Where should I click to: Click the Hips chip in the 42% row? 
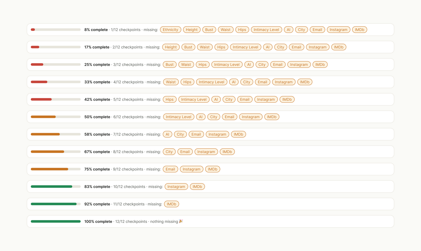pos(170,99)
